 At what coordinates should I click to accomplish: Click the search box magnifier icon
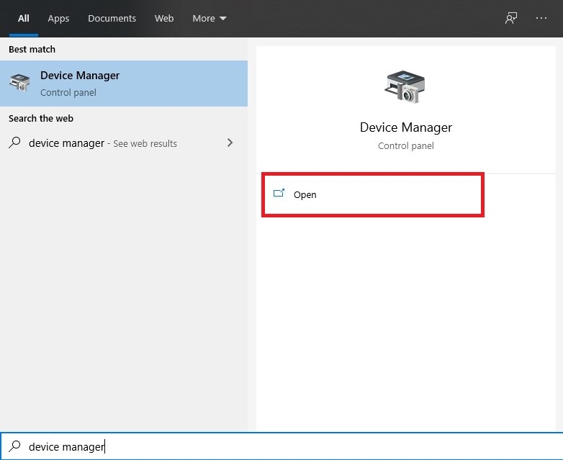pyautogui.click(x=14, y=446)
